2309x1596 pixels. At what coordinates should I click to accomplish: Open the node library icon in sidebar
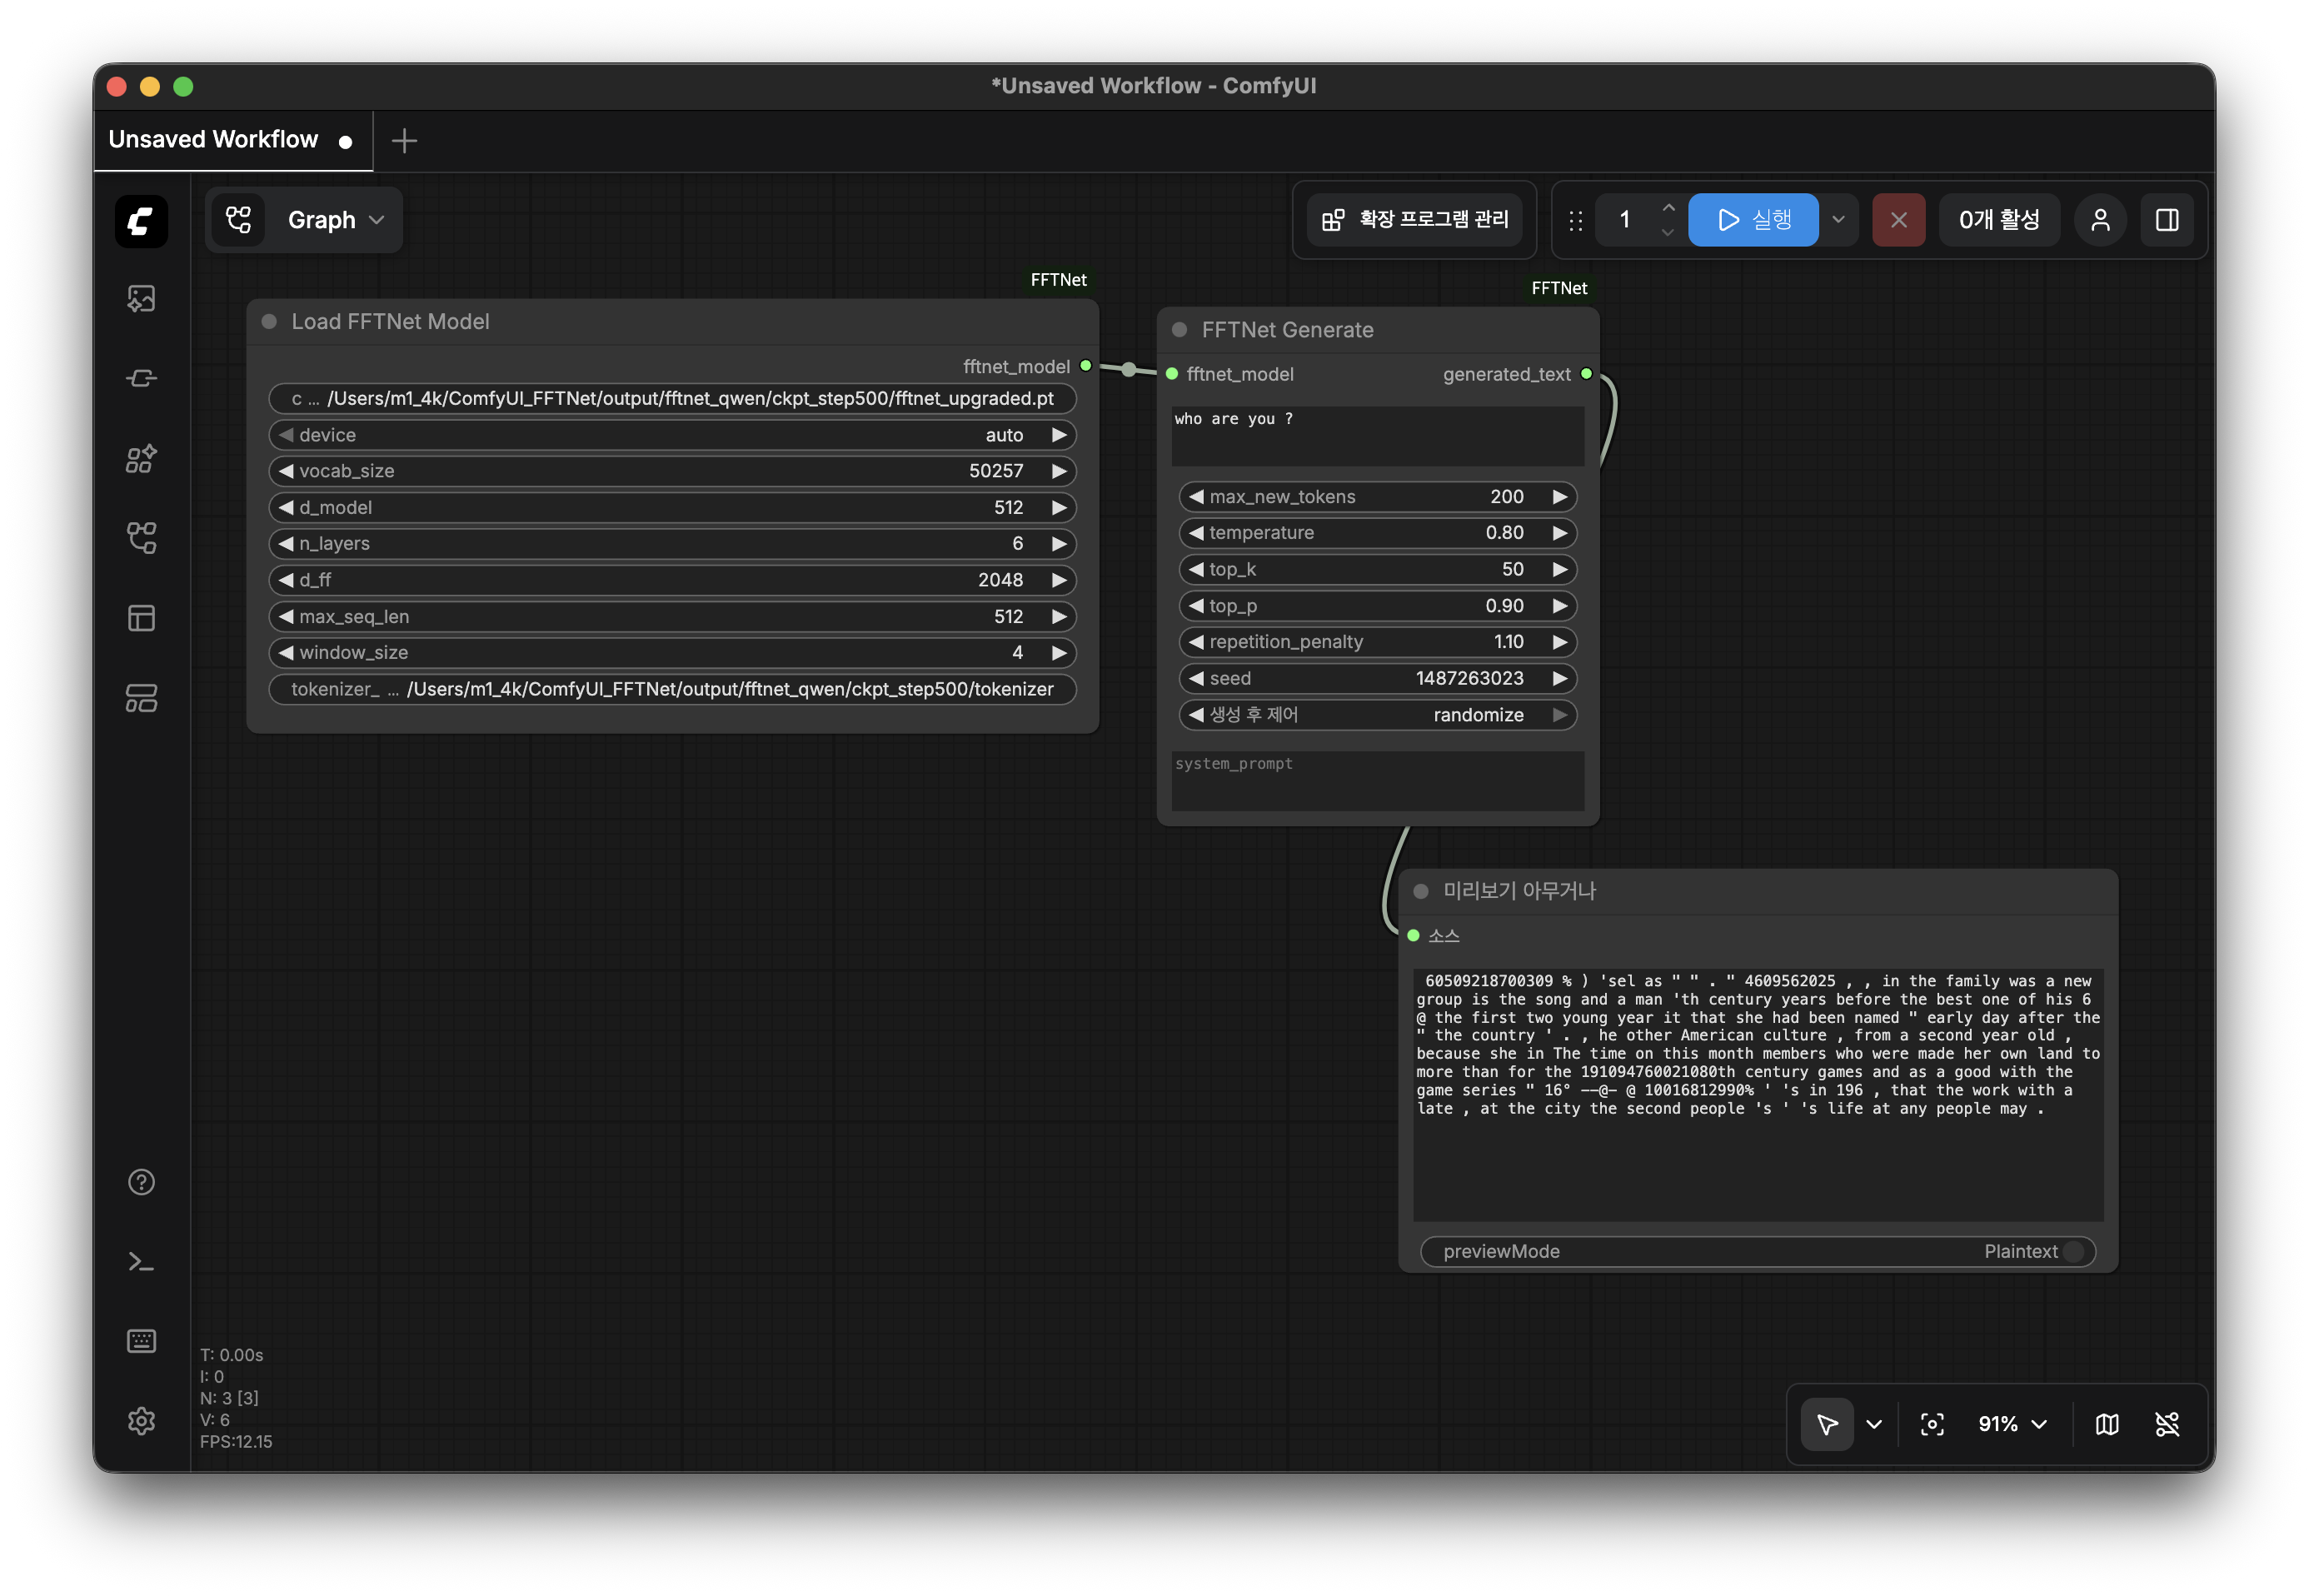[141, 378]
